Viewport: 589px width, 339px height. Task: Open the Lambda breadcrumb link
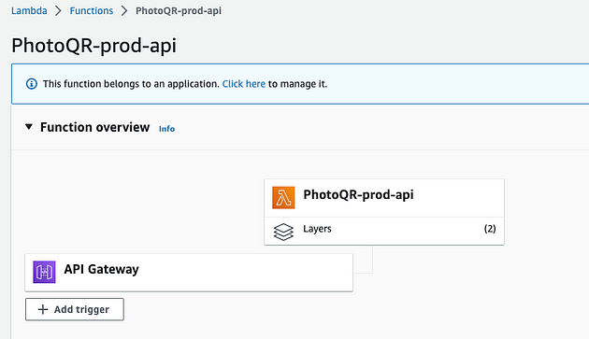click(29, 11)
